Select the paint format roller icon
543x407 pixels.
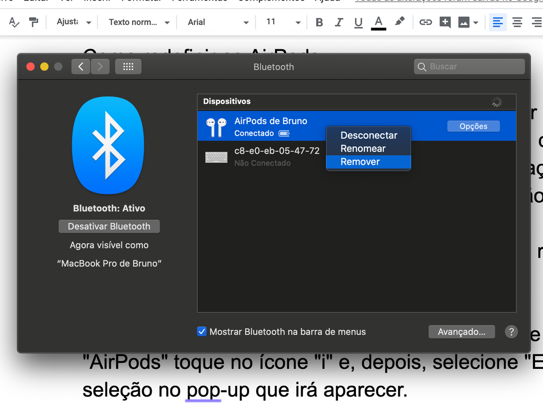pos(33,22)
